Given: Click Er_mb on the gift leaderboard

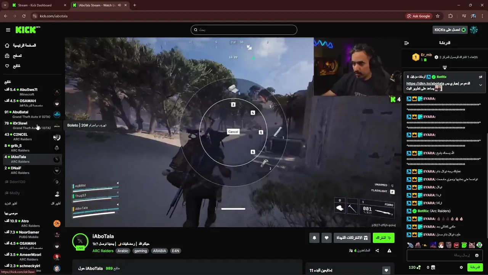Looking at the screenshot, I should coord(426,55).
